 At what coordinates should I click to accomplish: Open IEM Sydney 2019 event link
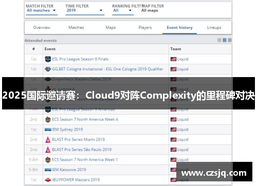[67, 129]
